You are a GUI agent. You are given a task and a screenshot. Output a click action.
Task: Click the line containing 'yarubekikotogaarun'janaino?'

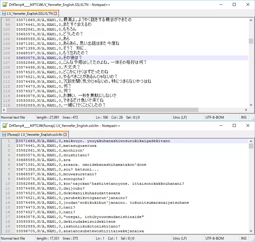click(x=72, y=198)
